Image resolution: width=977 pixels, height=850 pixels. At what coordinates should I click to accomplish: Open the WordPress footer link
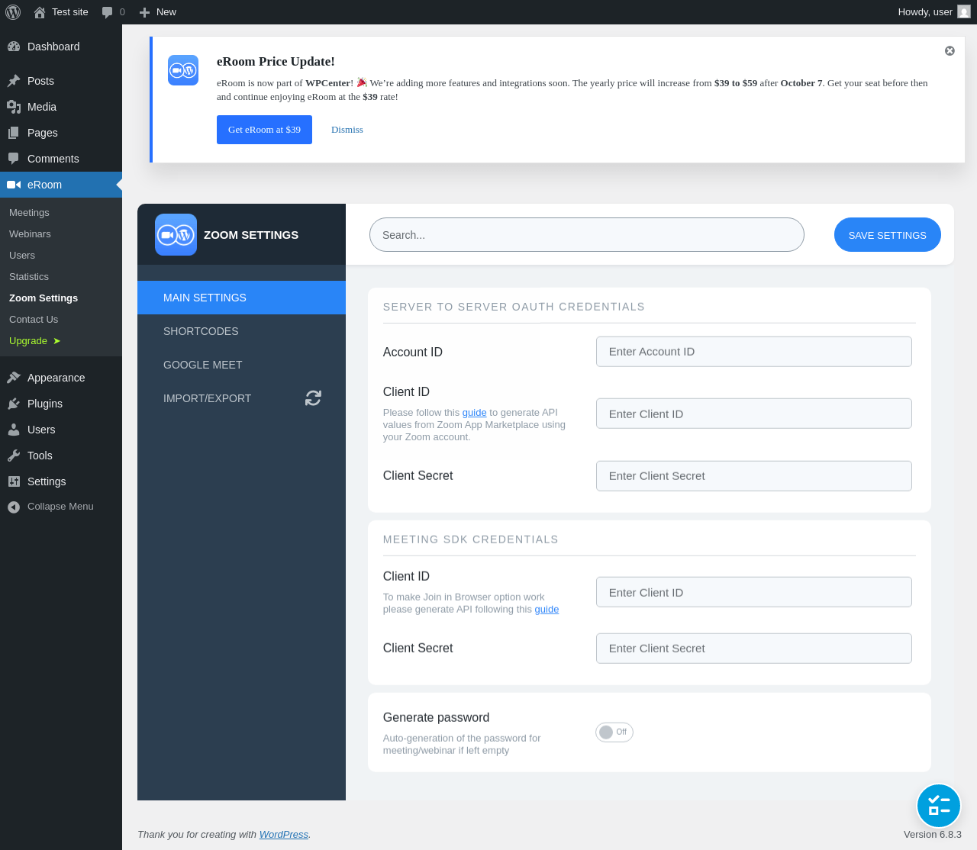284,835
